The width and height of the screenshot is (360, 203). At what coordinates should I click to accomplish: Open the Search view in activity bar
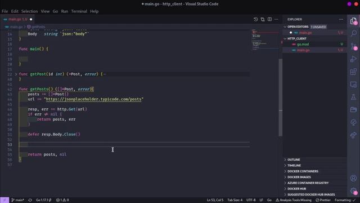pyautogui.click(x=353, y=33)
